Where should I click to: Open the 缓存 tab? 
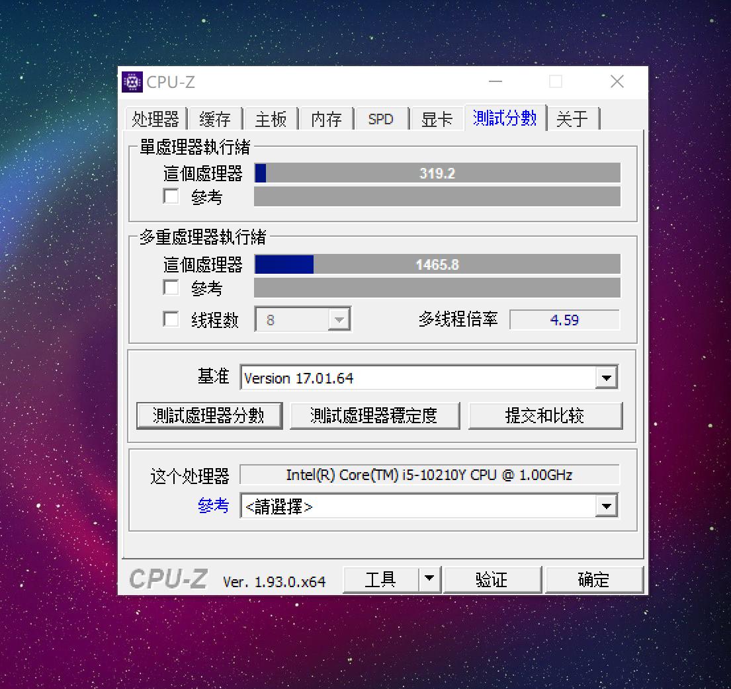(216, 119)
